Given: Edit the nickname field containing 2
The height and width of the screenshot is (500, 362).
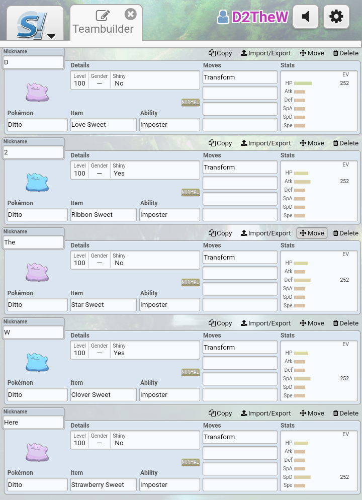Looking at the screenshot, I should [x=34, y=152].
